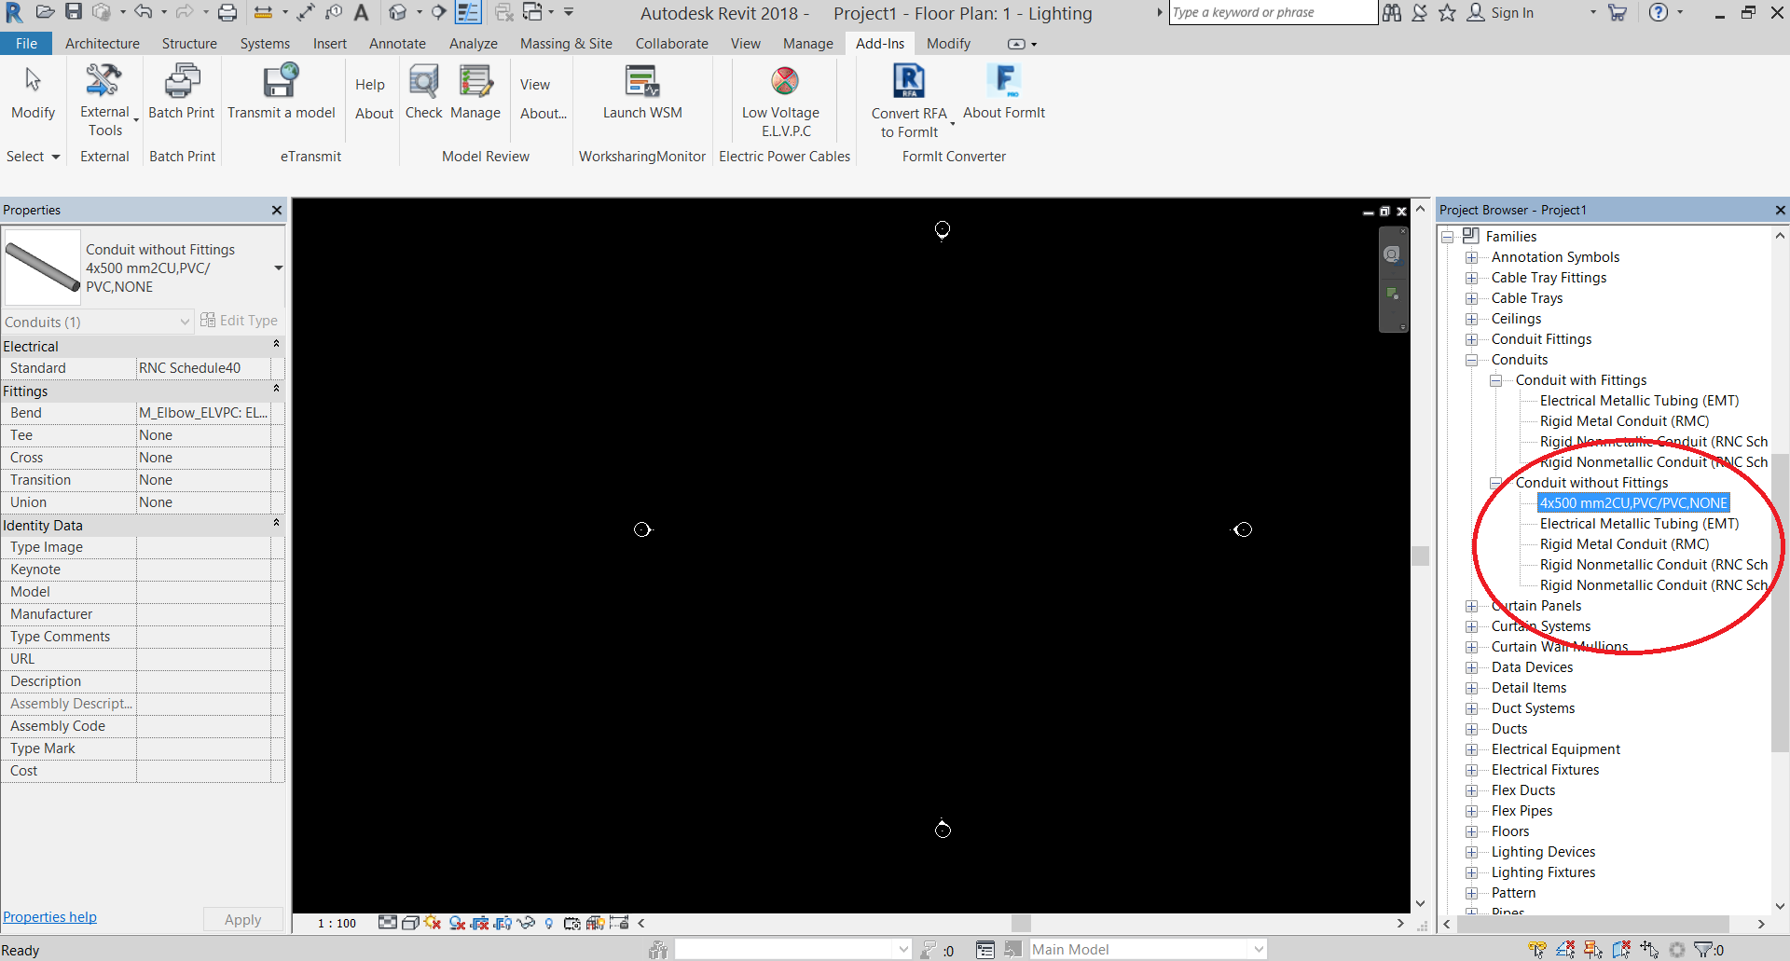Screen dimensions: 1790x961
Task: Open the Default 3D View icon
Action: click(398, 12)
